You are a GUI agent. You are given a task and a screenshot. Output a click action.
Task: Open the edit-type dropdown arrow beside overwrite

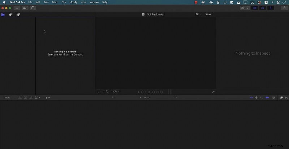[x=39, y=98]
